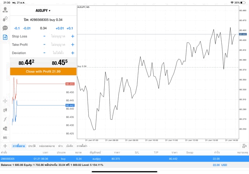Open the trade arrows icon in sidebar

[5, 19]
